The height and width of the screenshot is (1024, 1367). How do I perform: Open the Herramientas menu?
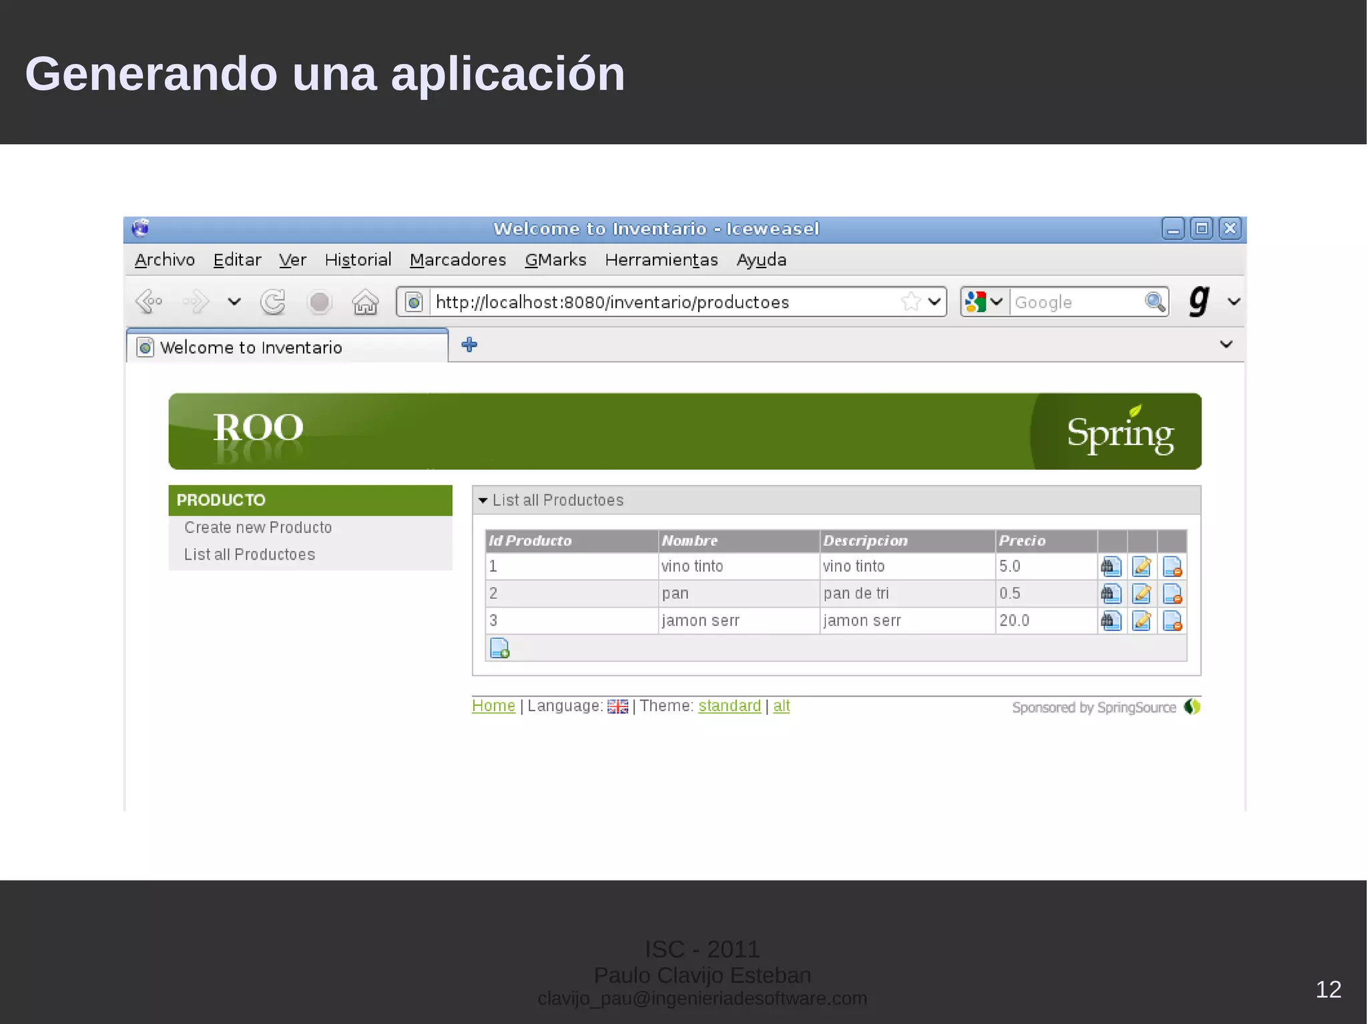661,260
